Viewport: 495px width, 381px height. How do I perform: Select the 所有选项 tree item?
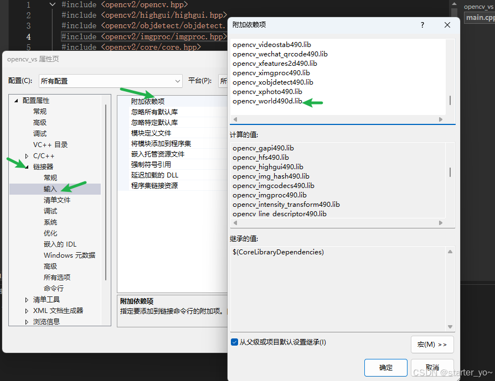point(57,278)
